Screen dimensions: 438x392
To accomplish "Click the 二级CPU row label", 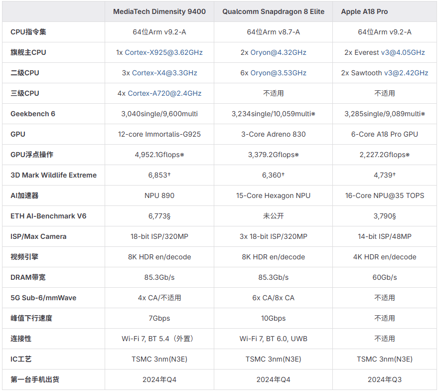I will pyautogui.click(x=25, y=73).
